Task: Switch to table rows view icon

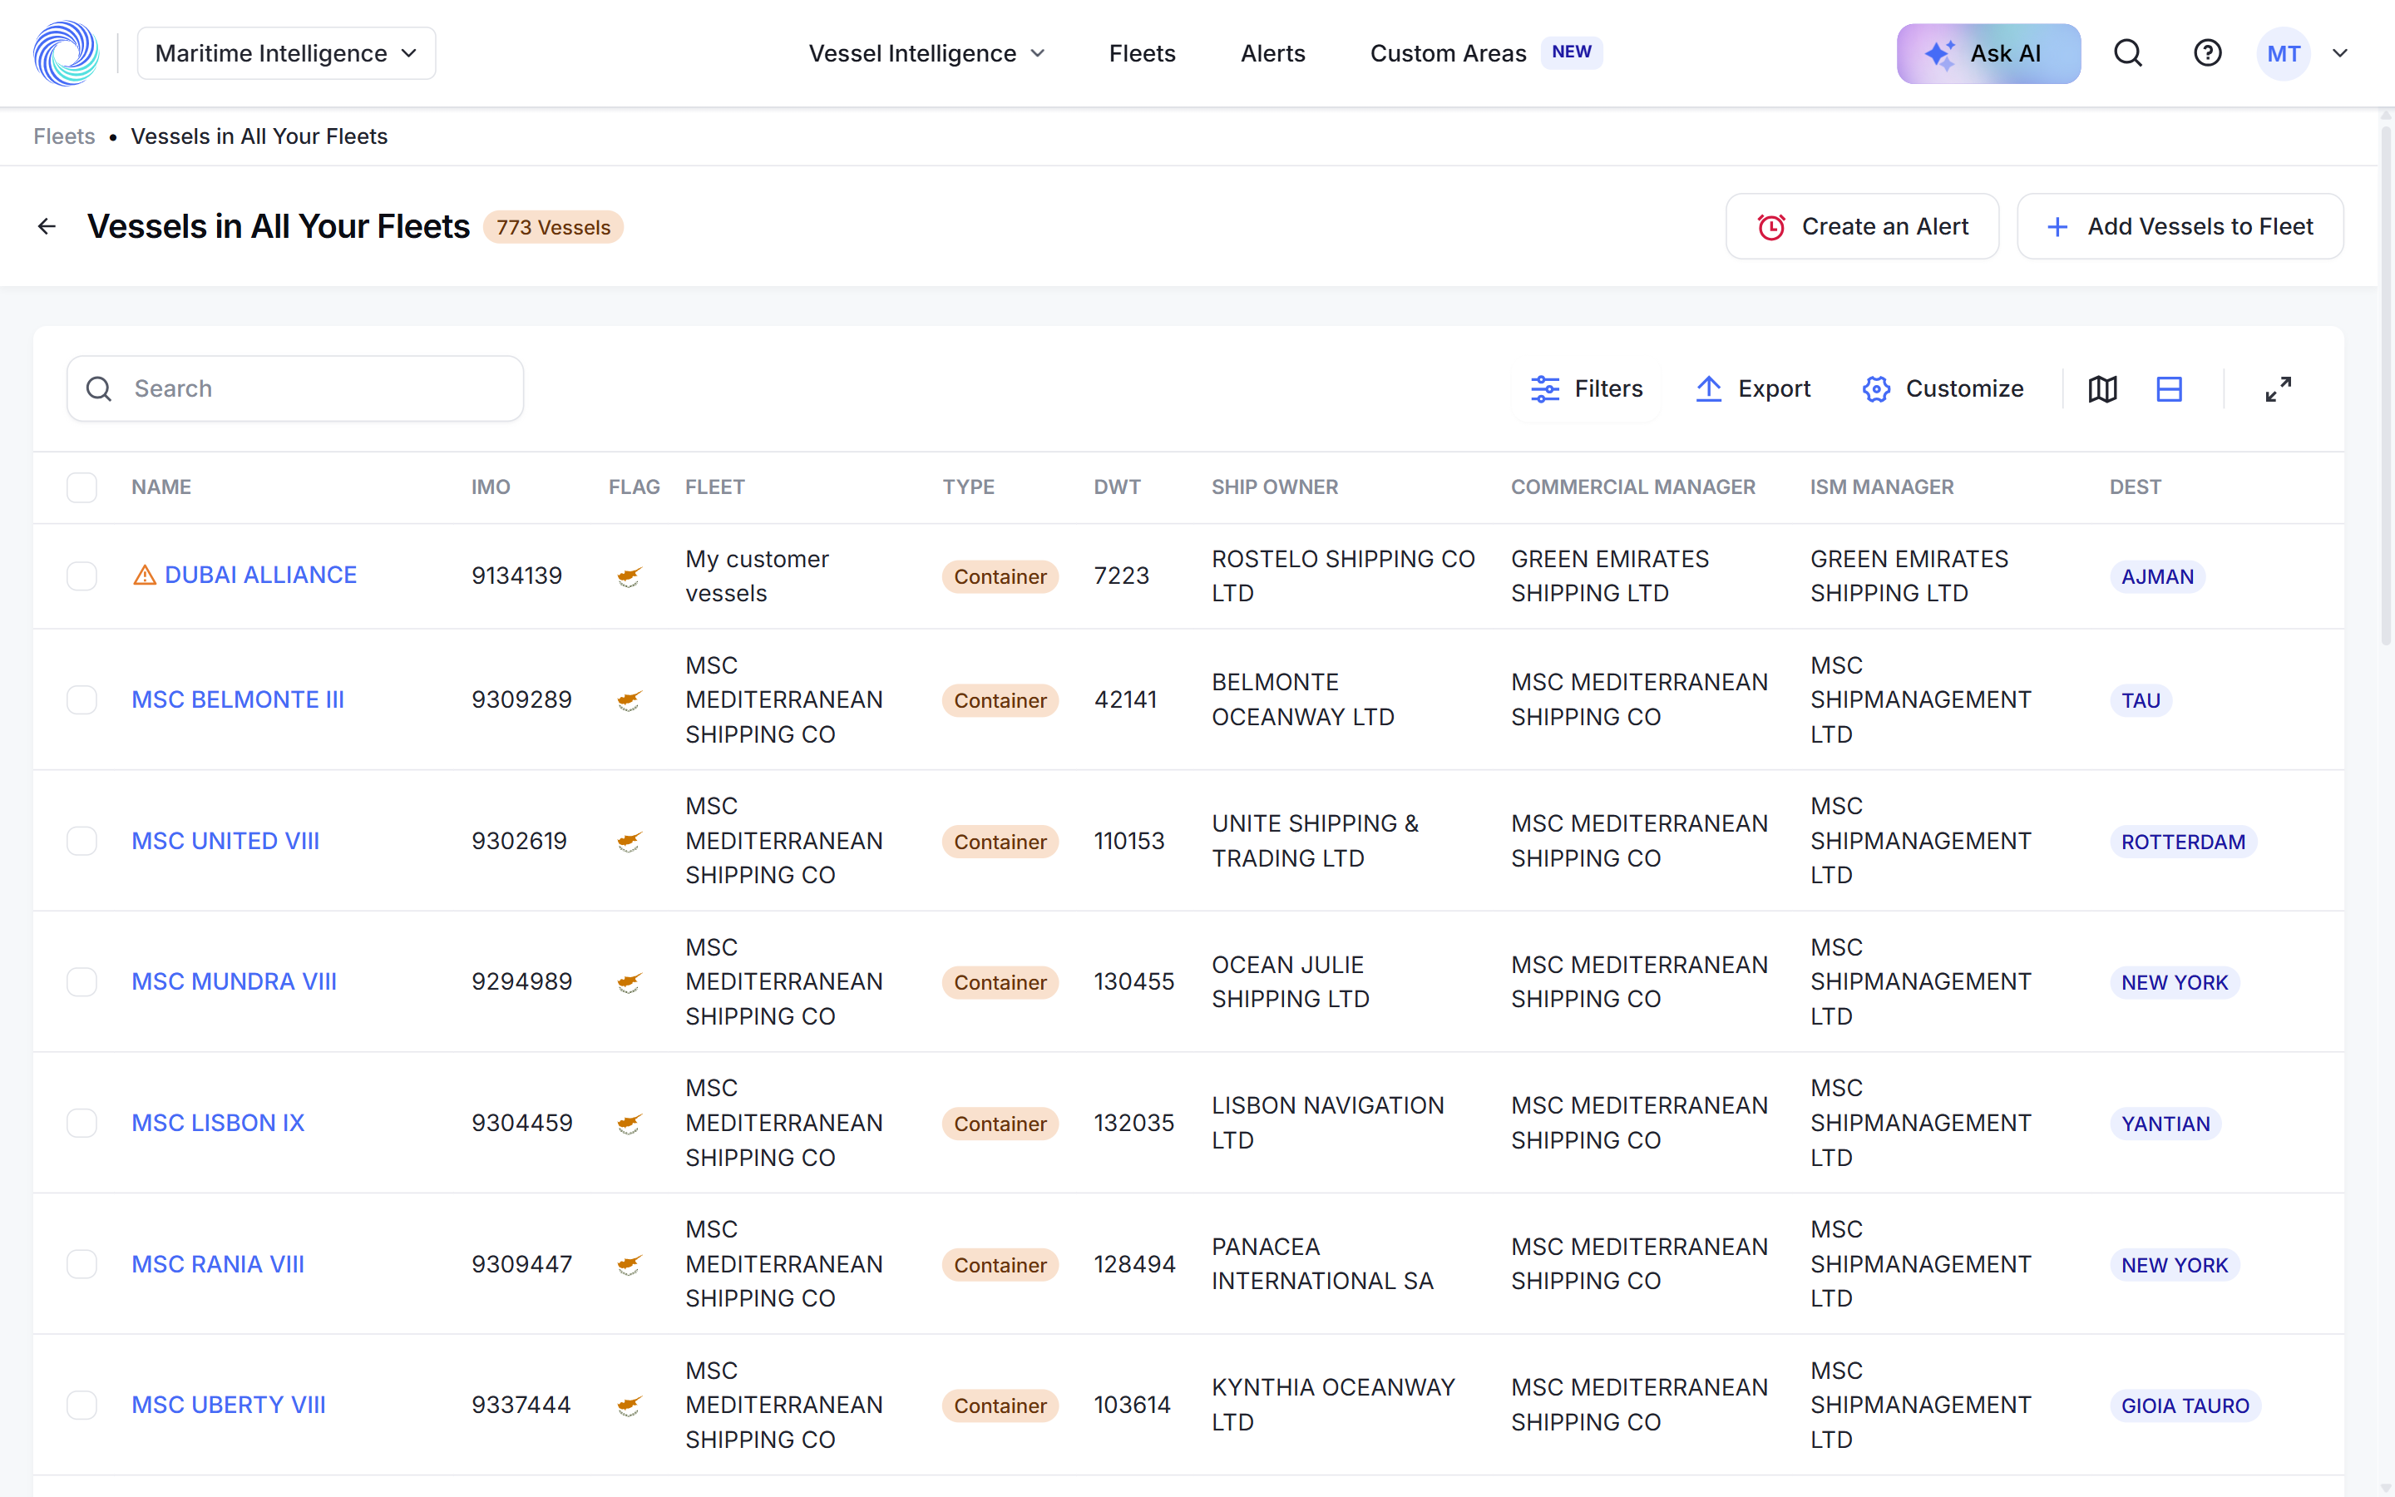Action: [x=2170, y=389]
